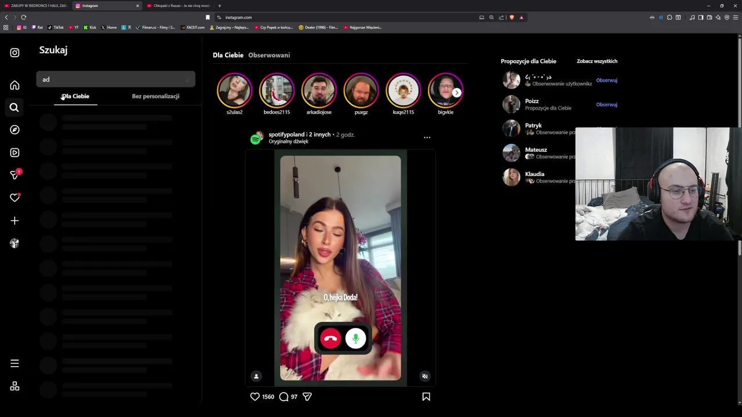Open Messages icon with notification badge

[x=15, y=174]
